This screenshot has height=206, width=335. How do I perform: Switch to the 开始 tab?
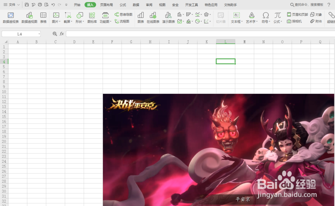pyautogui.click(x=77, y=5)
